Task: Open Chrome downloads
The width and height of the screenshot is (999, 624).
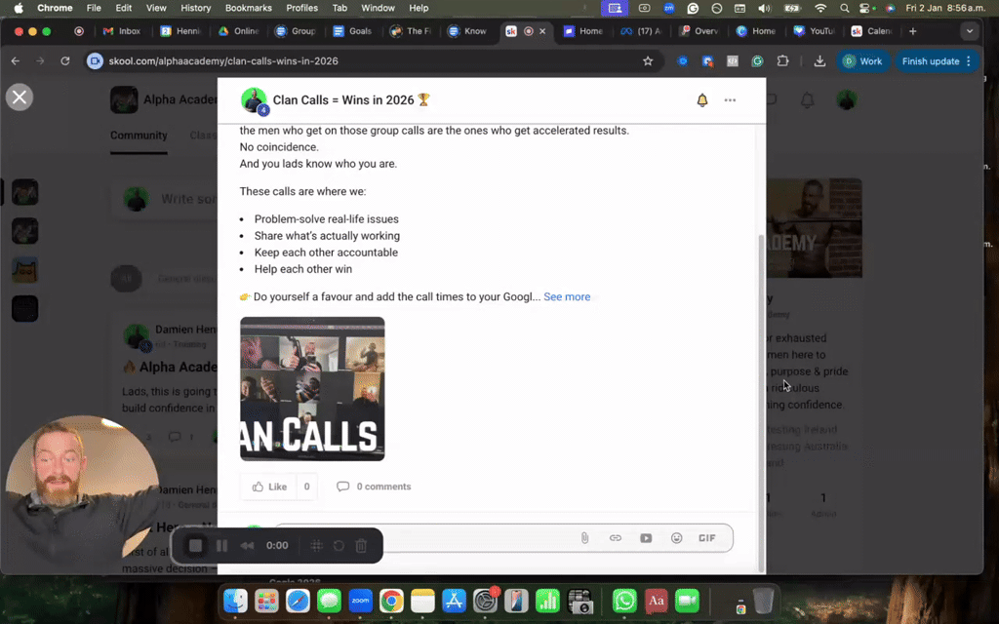Action: (x=819, y=61)
